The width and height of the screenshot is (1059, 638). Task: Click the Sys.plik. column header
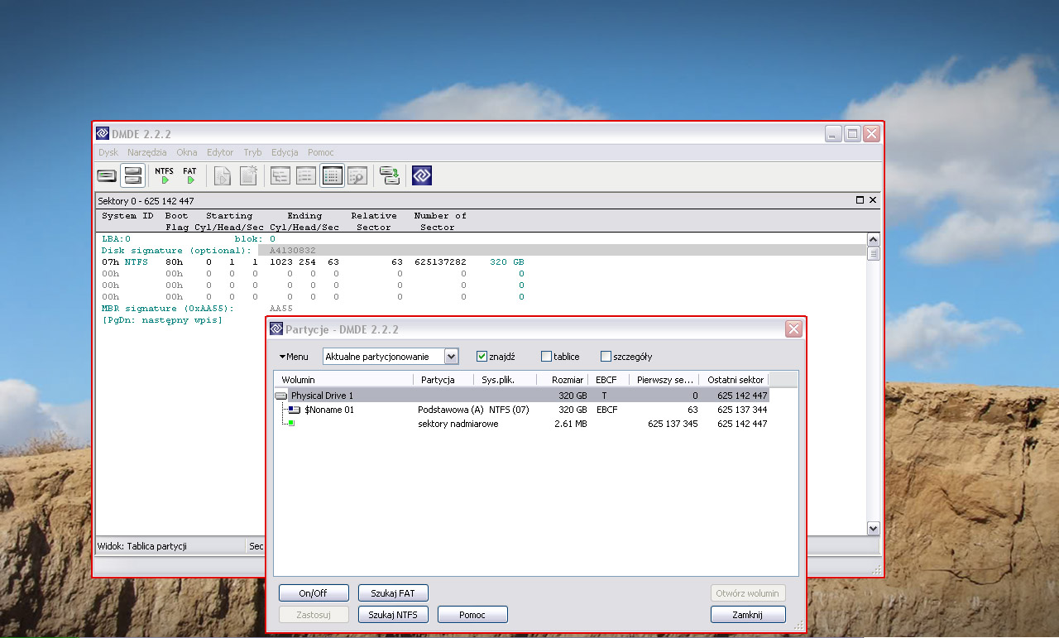tap(506, 380)
